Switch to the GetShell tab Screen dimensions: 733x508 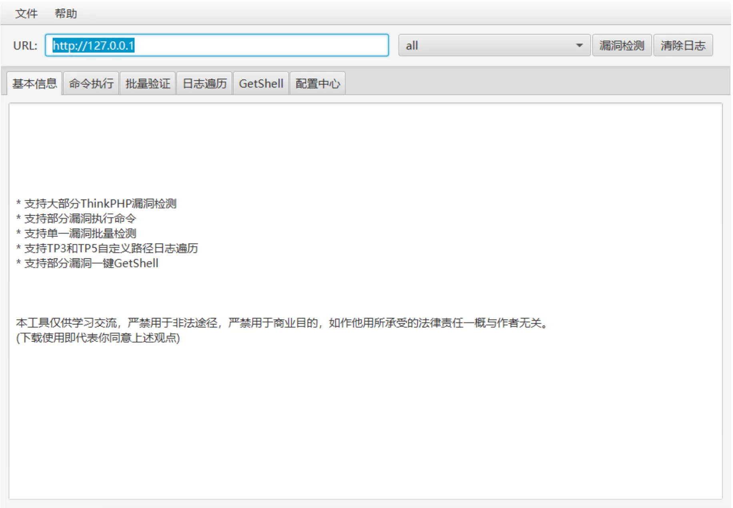(x=261, y=84)
